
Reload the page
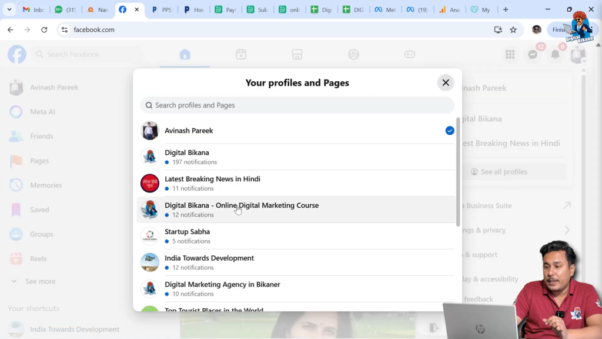(44, 29)
